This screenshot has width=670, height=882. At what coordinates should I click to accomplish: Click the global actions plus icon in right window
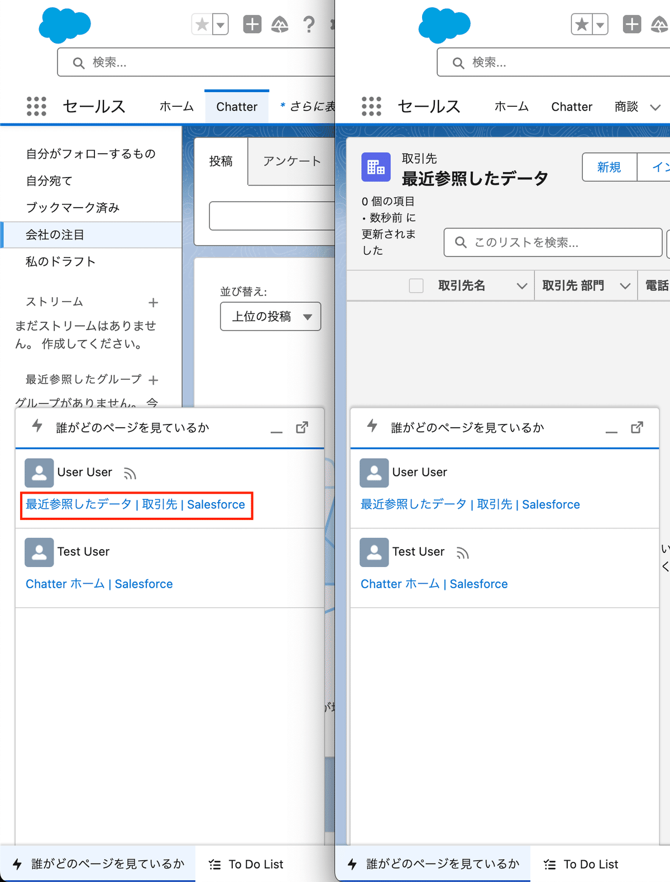click(632, 25)
